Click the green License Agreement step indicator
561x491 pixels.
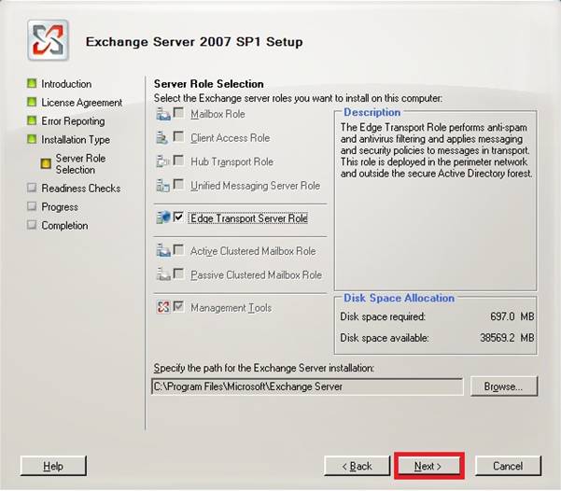point(32,102)
